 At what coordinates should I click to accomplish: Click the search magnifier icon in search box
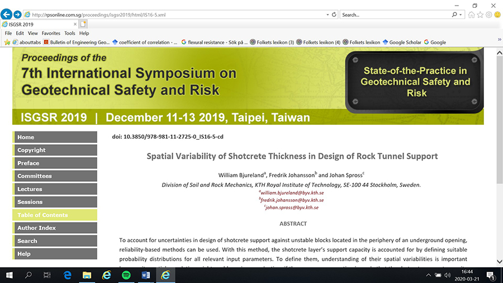point(454,15)
